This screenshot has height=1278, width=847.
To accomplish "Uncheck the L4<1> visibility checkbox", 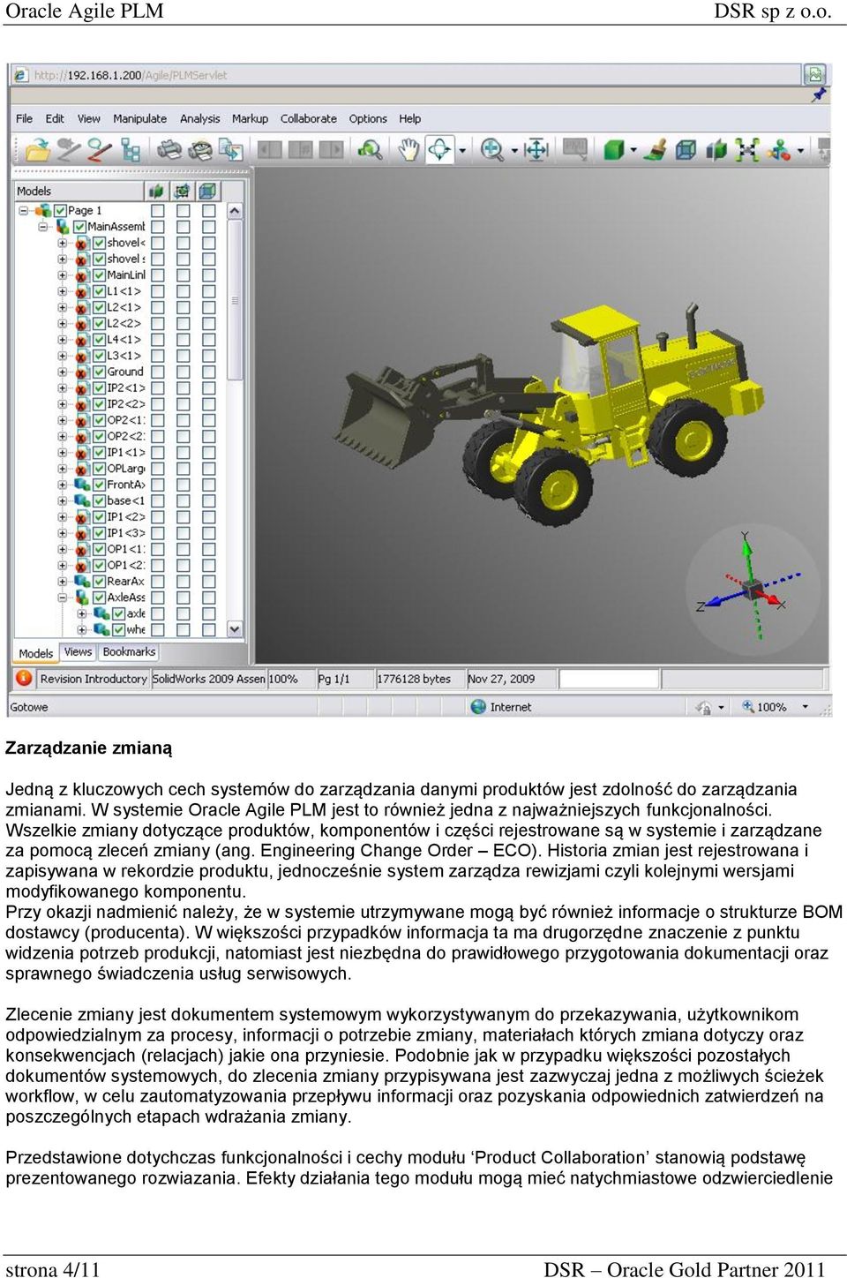I will [100, 339].
